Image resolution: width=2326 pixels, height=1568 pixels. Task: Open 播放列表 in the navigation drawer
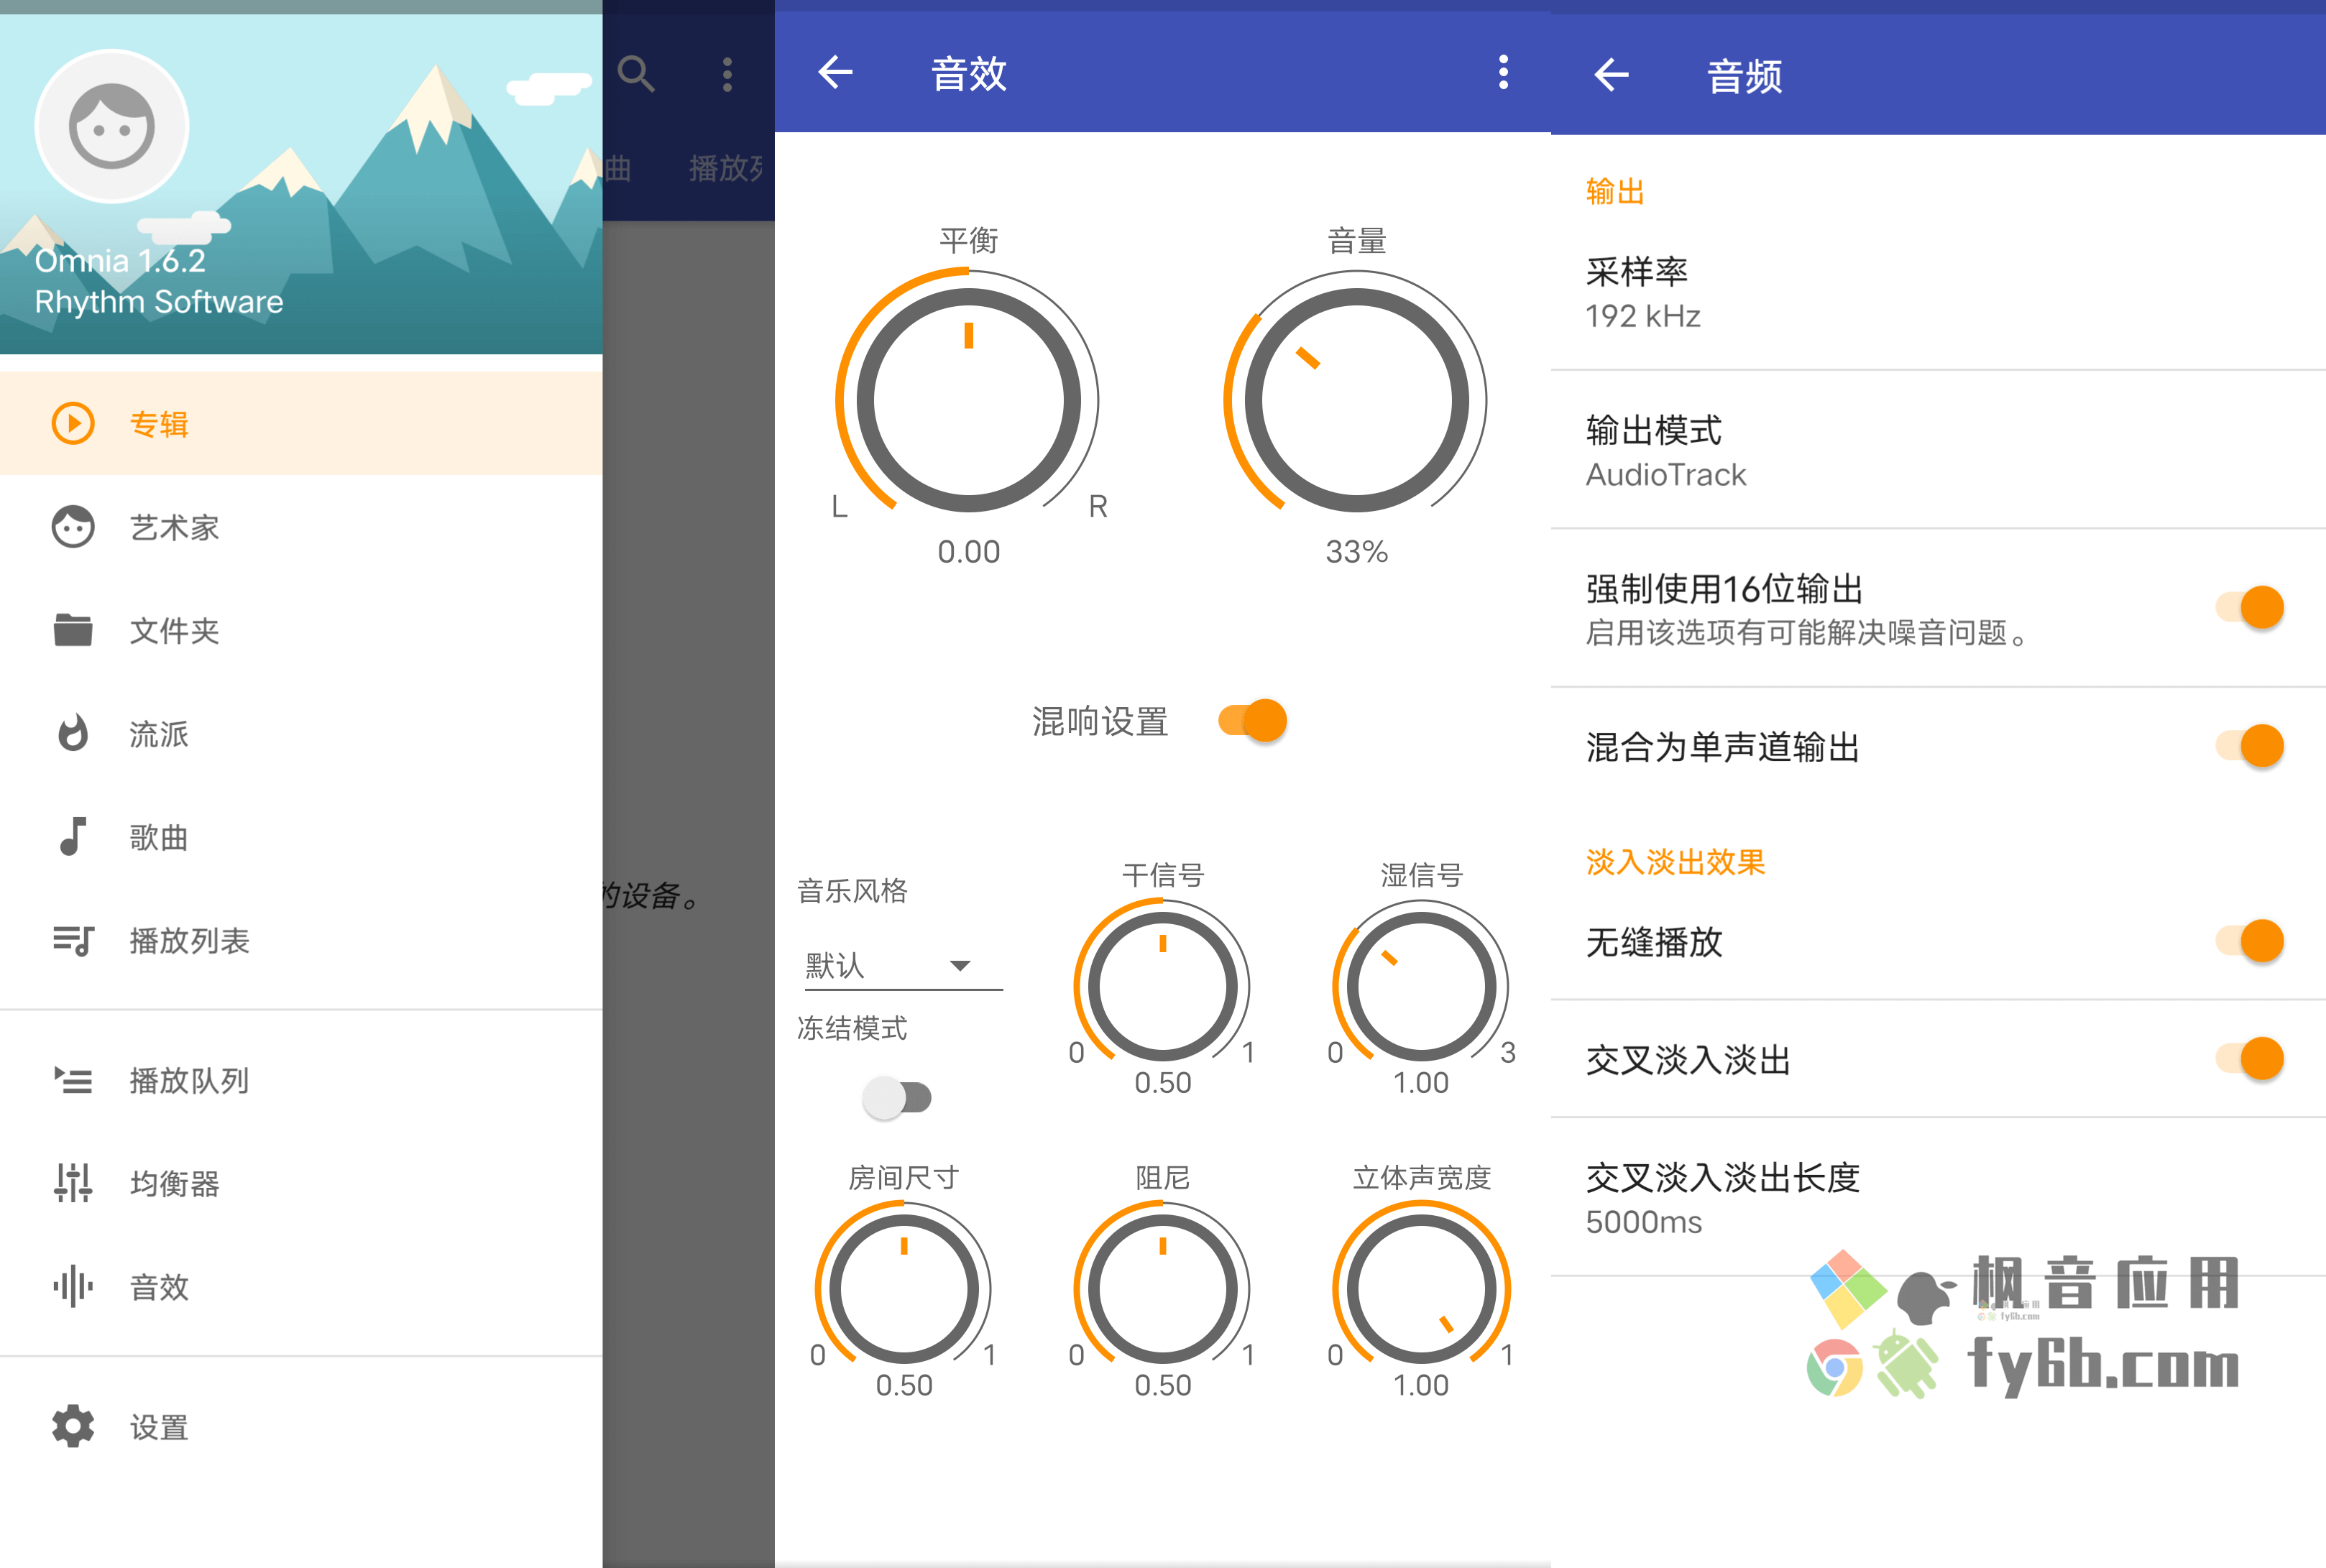coord(301,940)
